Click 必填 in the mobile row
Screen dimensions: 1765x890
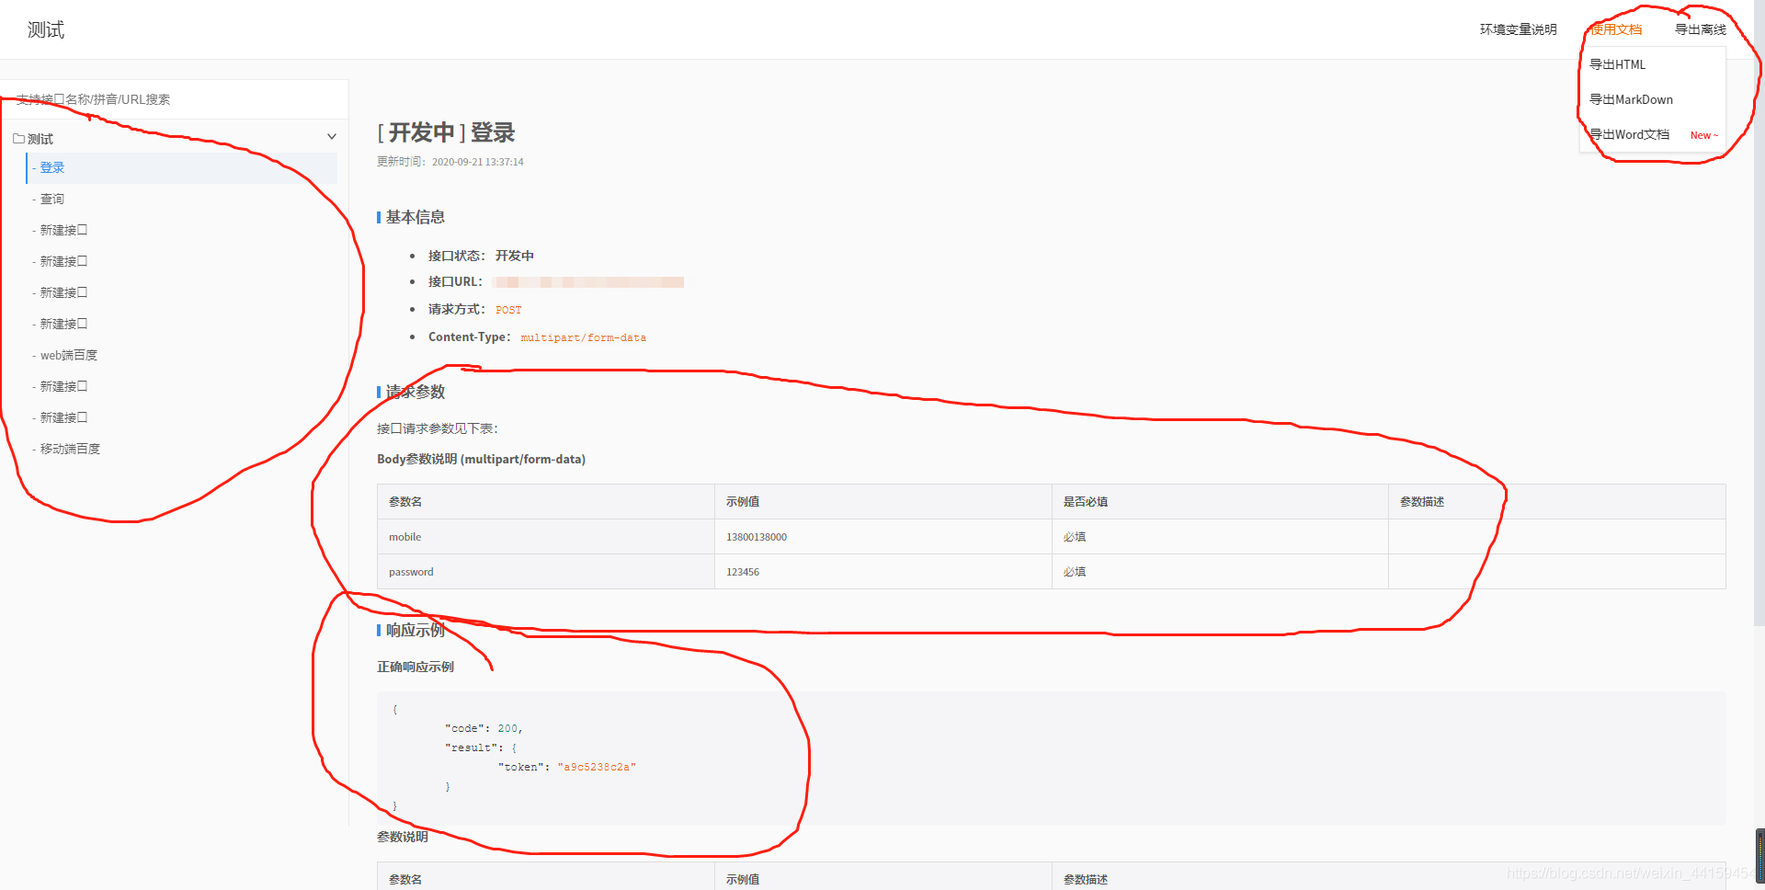click(1074, 537)
